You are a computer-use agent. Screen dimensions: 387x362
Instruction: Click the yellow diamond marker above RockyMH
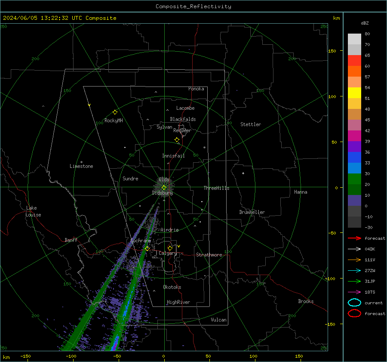[x=115, y=112]
